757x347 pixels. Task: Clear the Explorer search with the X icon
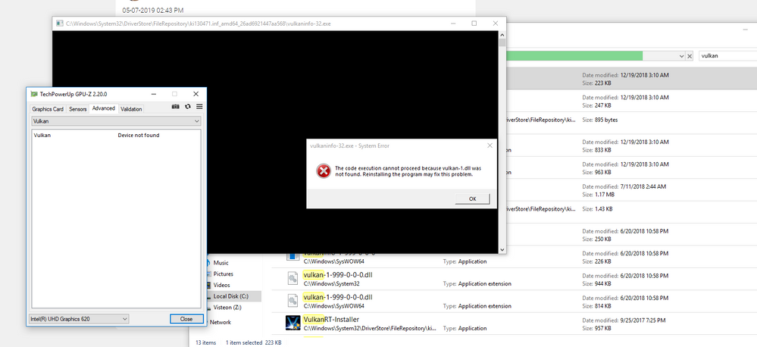pyautogui.click(x=690, y=56)
